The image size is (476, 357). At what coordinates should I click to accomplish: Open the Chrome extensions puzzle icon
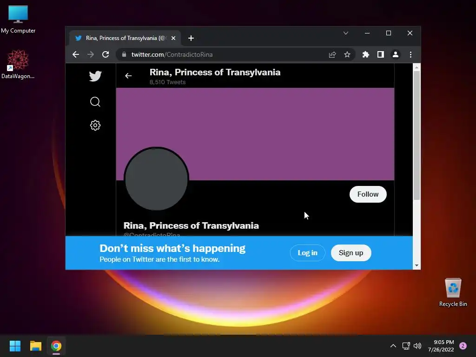click(366, 55)
